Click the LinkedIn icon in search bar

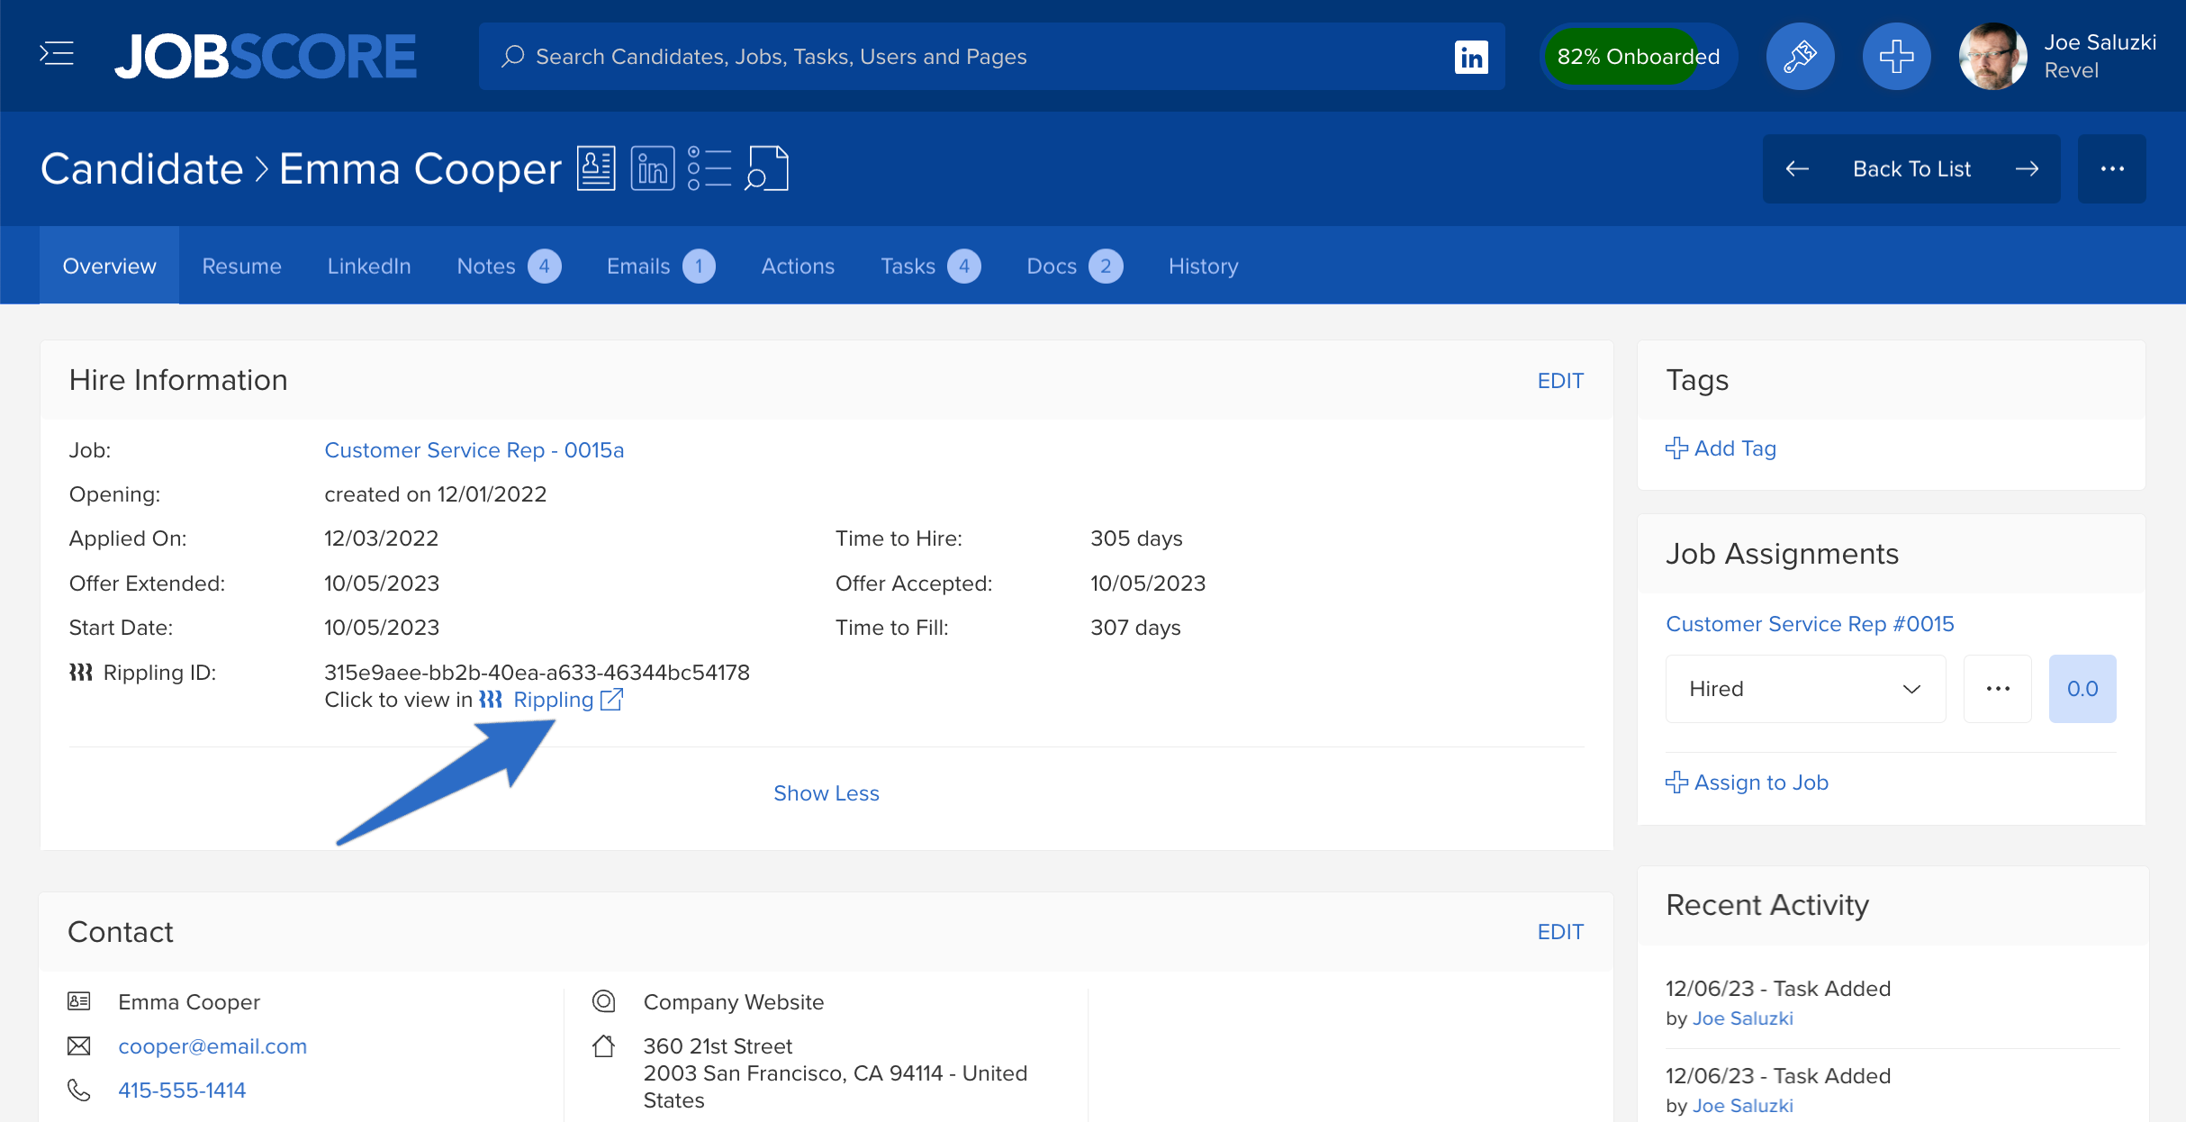(1470, 57)
